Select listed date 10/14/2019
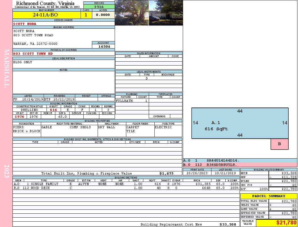The width and height of the screenshot is (298, 227). [x=33, y=99]
